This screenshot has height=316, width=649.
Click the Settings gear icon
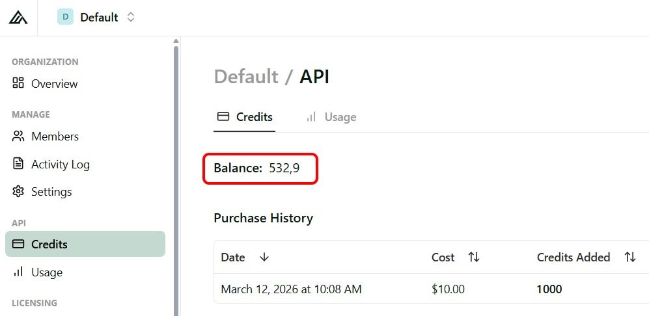click(18, 192)
